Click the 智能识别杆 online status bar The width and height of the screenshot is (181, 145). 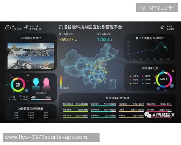pos(103,106)
